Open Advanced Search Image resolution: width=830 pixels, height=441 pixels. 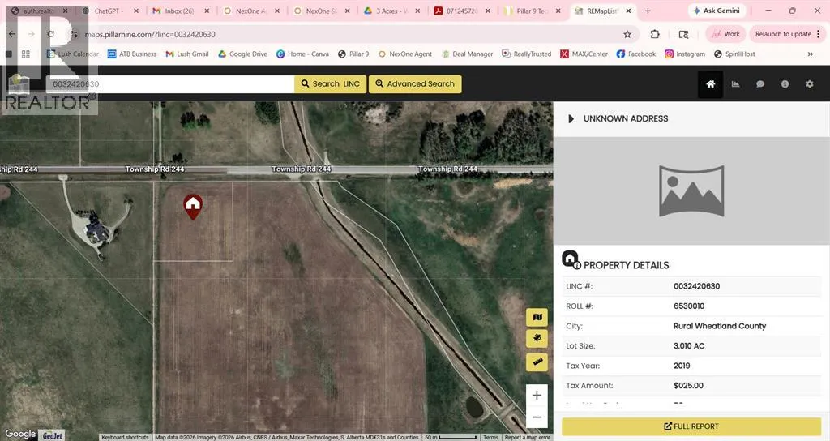pyautogui.click(x=415, y=84)
